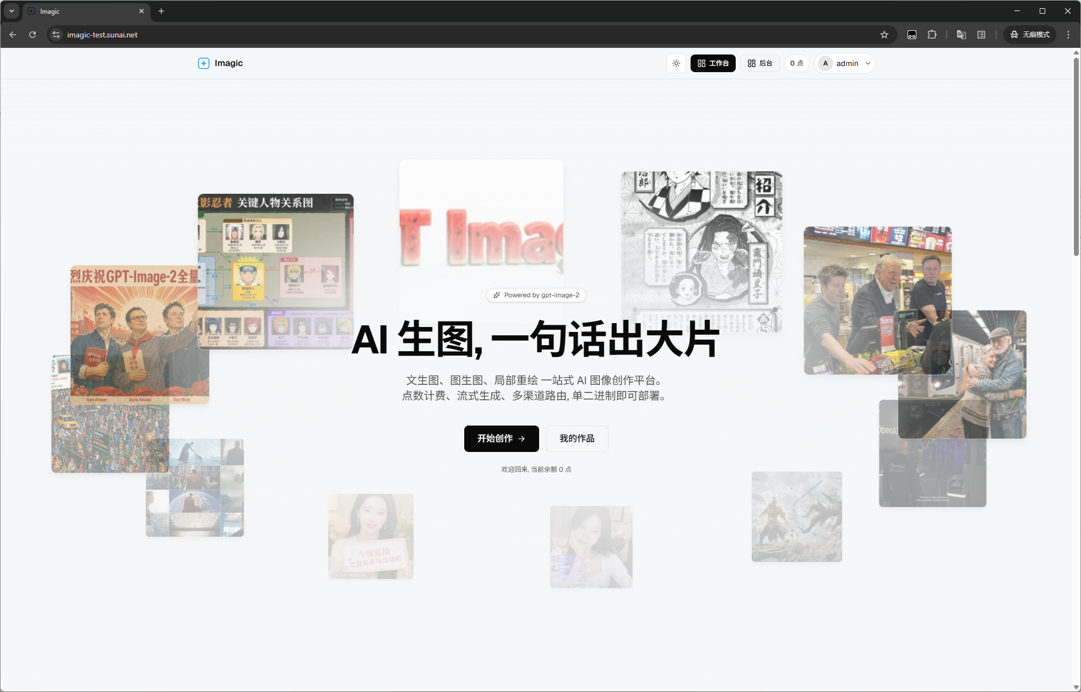
Task: View site information icon in address bar
Action: click(56, 35)
